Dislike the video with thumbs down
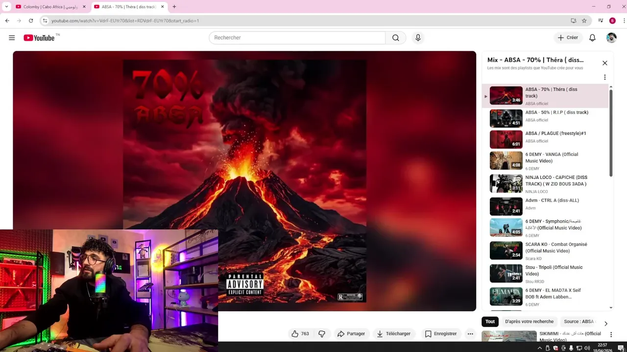627x352 pixels. [x=322, y=334]
